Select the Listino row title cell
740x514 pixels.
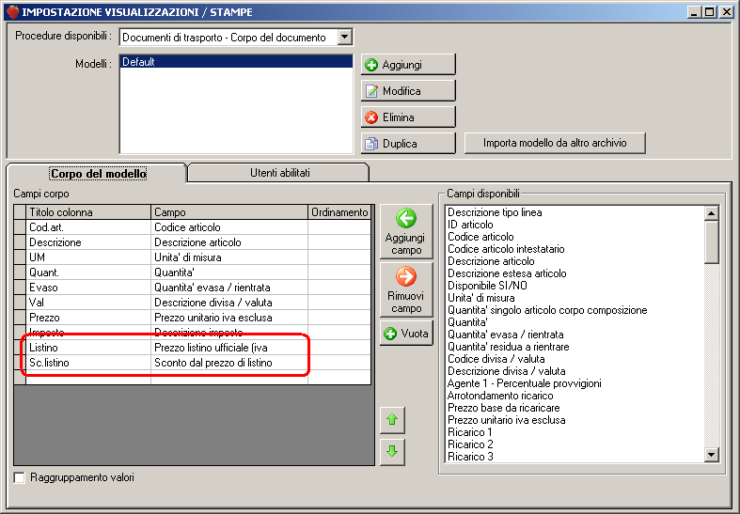tap(88, 348)
